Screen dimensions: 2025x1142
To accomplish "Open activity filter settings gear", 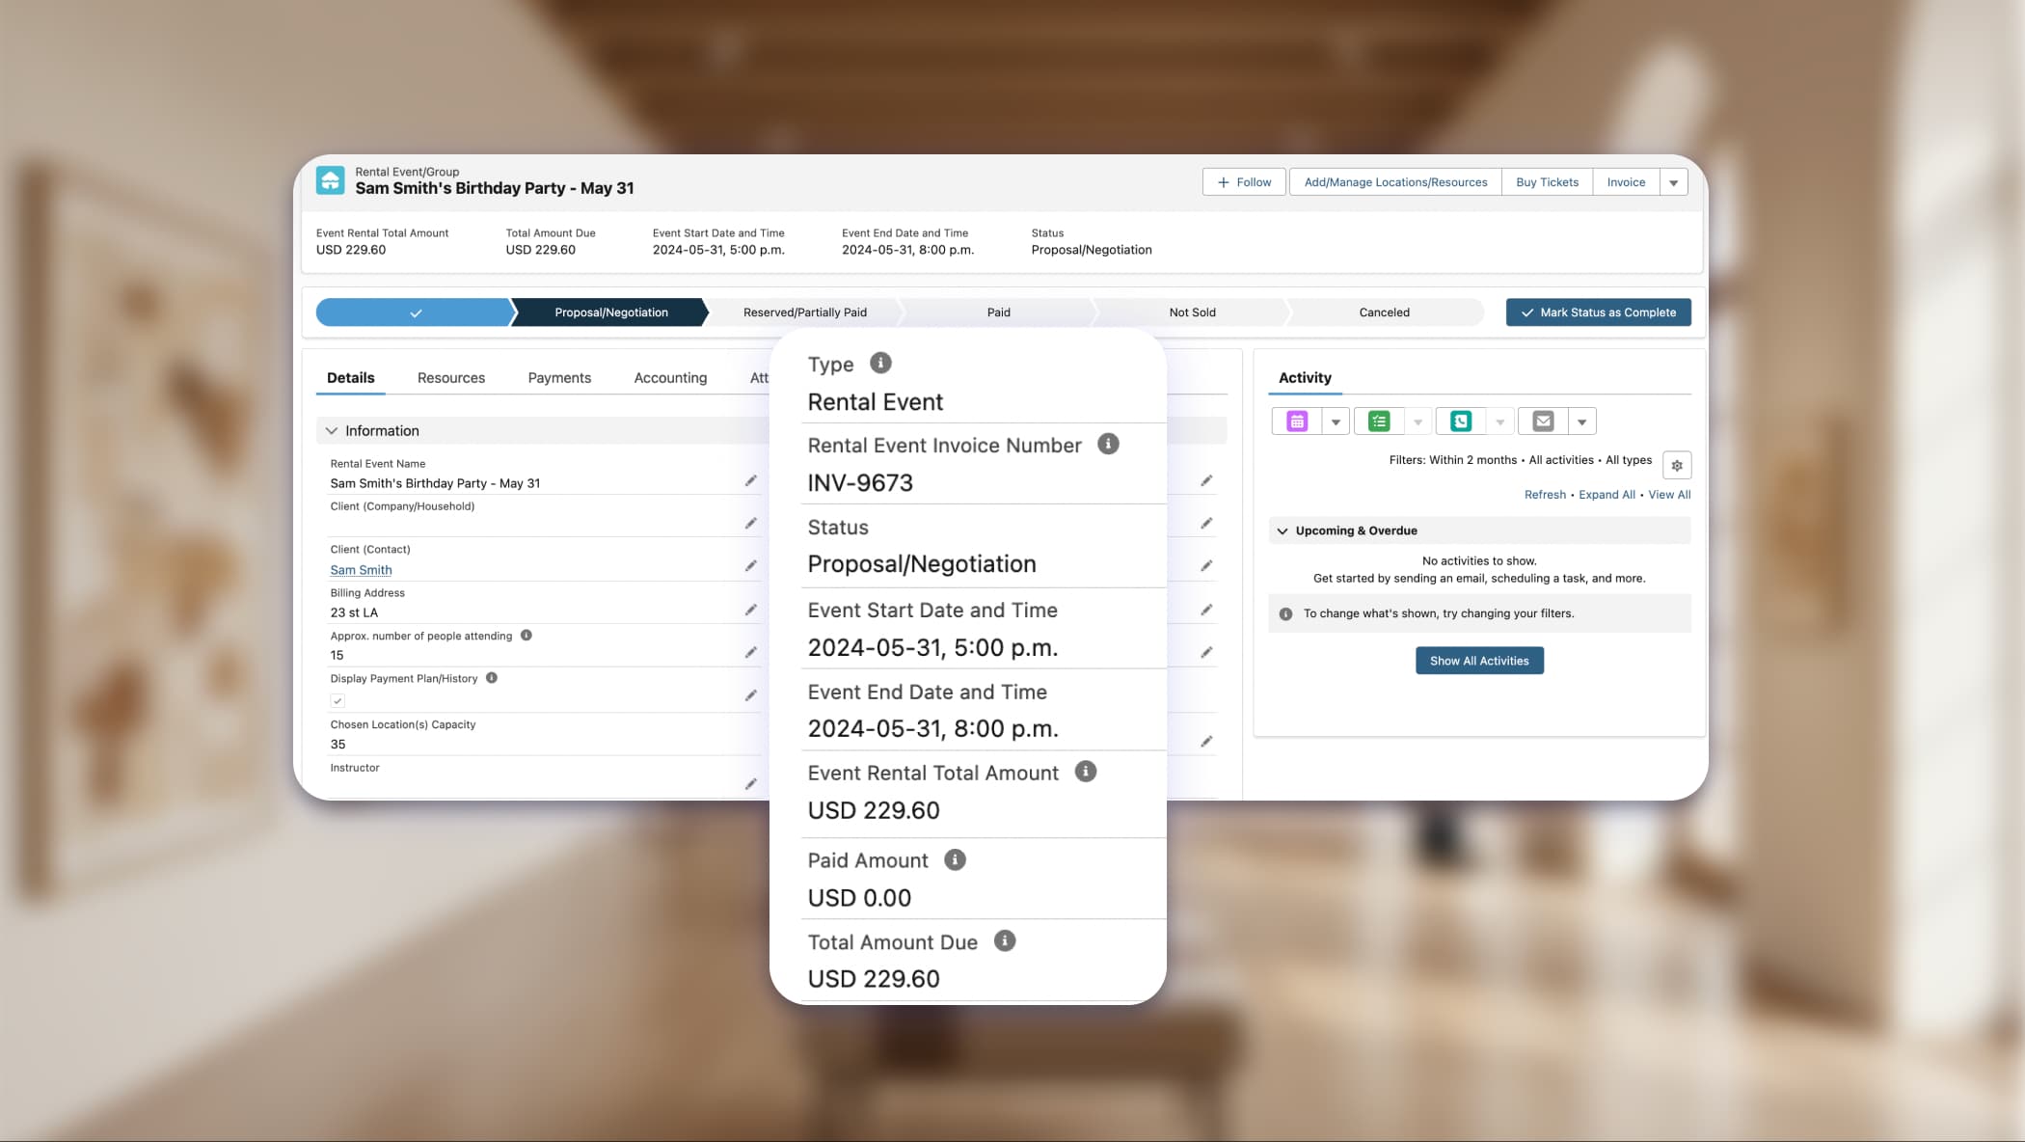I will 1676,465.
